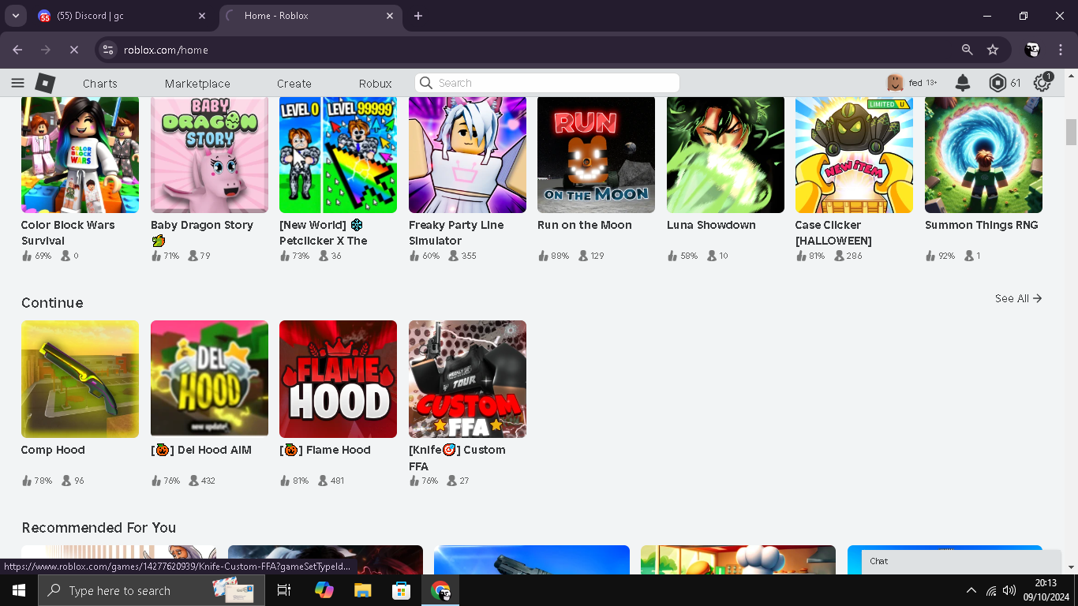Click the Roblox logo icon

(x=45, y=83)
